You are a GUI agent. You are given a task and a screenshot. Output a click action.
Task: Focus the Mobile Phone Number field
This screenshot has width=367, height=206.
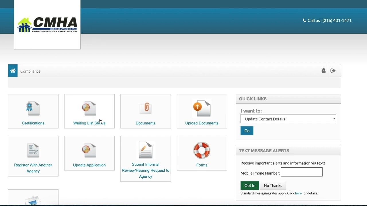coord(301,172)
